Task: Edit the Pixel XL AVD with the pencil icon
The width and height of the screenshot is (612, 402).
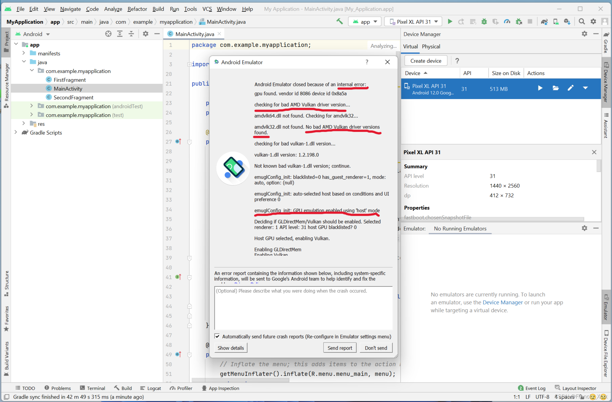Action: (x=571, y=88)
